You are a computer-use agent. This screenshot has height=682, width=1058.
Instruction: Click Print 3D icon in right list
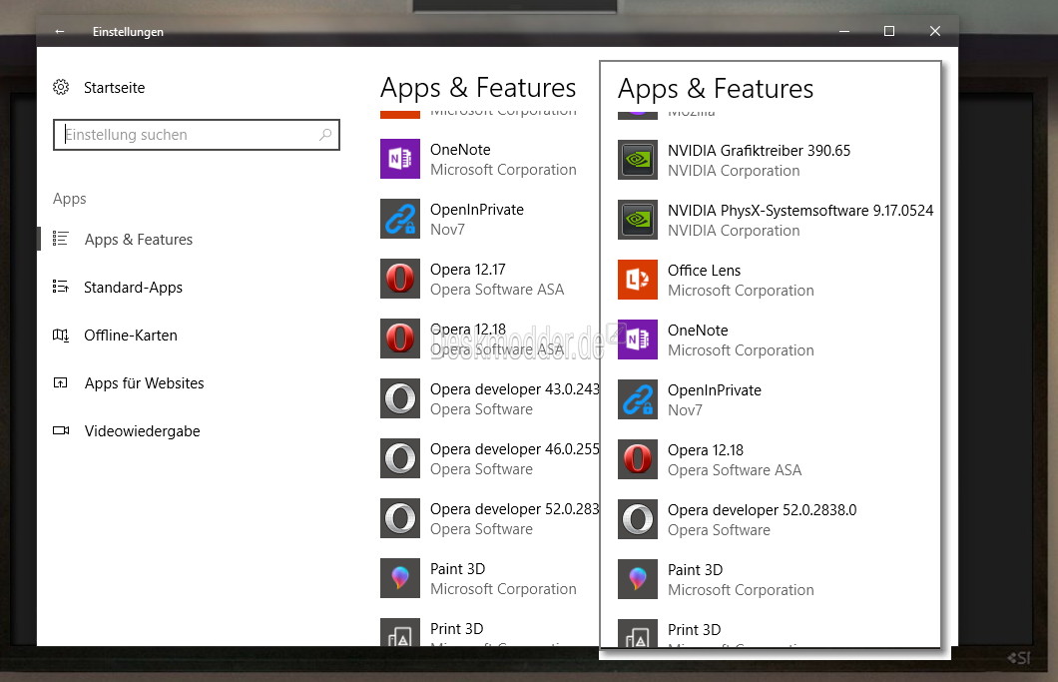click(638, 633)
